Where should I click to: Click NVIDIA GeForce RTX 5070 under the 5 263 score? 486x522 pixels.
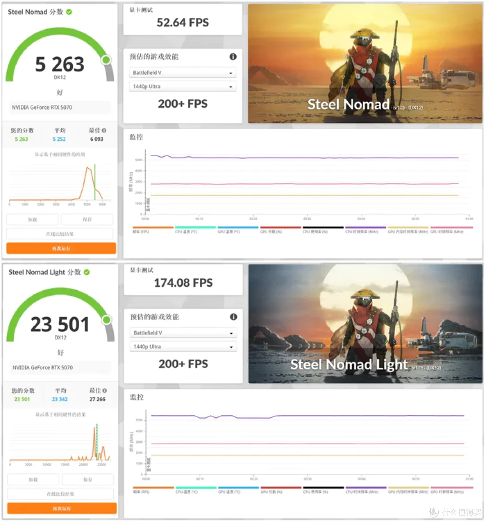pos(42,107)
